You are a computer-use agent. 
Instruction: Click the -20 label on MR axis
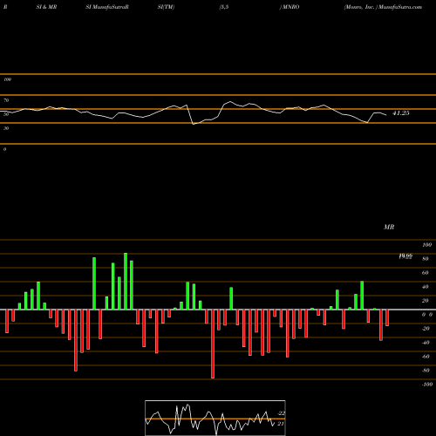[426, 329]
